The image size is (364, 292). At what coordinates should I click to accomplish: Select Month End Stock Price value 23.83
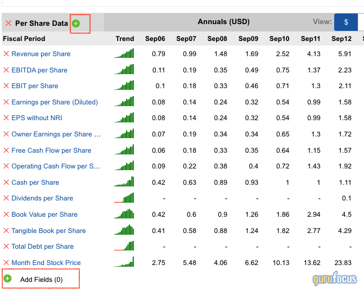(x=343, y=262)
